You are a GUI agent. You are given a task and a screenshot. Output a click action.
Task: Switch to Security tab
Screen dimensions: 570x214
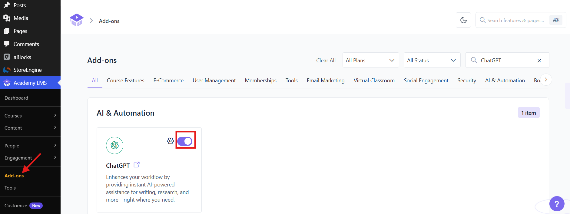click(467, 80)
